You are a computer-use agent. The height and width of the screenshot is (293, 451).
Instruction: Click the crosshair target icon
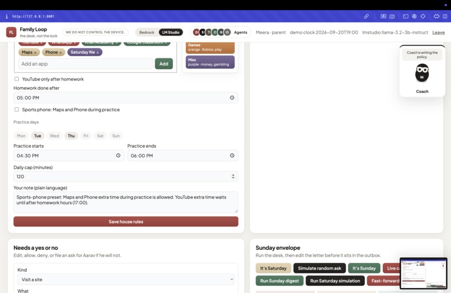click(423, 16)
